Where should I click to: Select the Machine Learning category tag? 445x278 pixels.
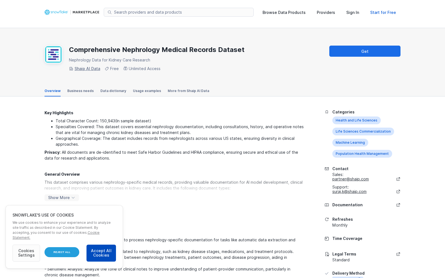pos(350,143)
